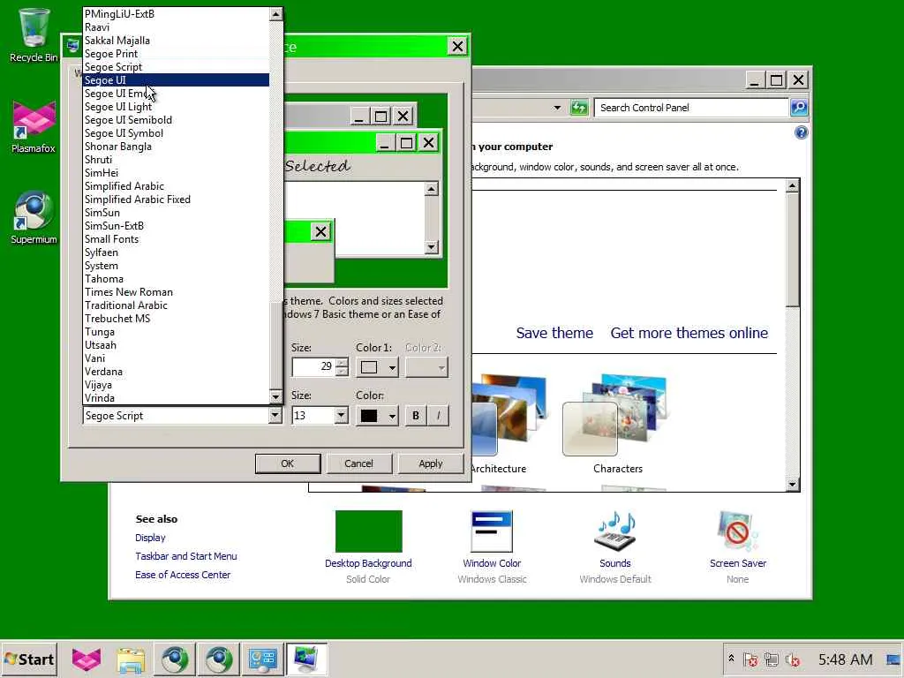Open the Color 1 swatch dropdown
Viewport: 904px width, 678px height.
point(378,367)
